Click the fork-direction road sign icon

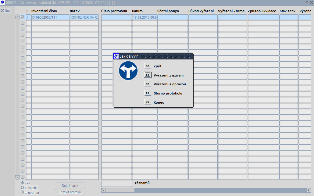click(x=128, y=71)
